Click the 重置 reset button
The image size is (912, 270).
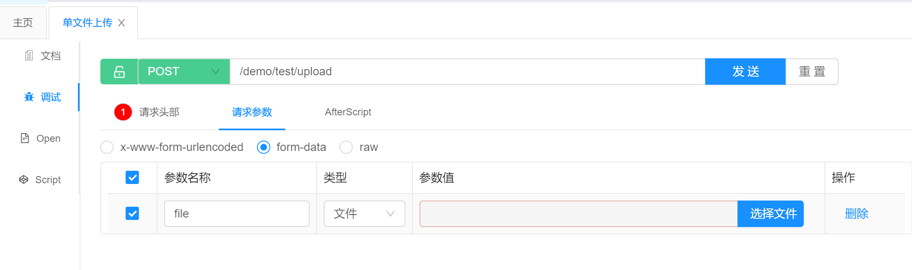tap(812, 71)
